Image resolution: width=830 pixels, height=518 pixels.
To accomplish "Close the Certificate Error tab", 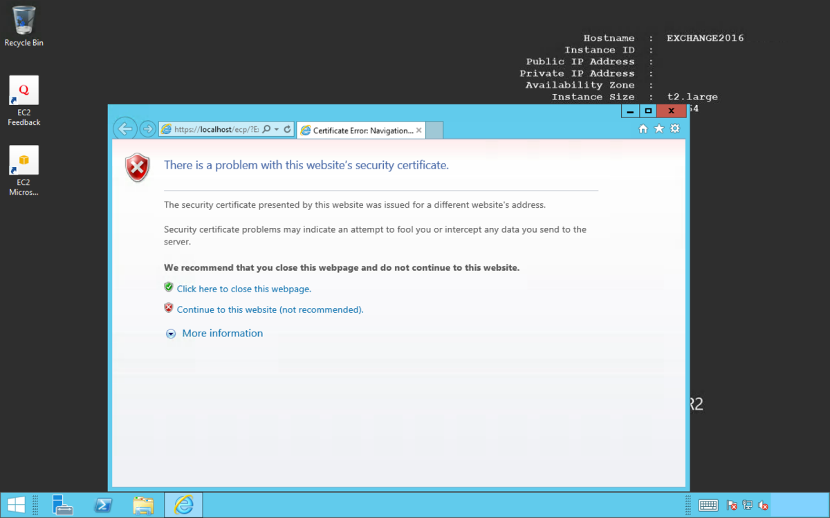I will click(x=418, y=131).
